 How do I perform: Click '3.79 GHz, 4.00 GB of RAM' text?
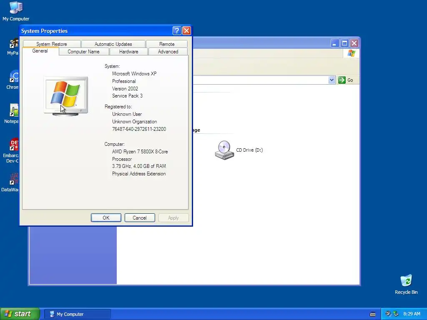point(139,166)
